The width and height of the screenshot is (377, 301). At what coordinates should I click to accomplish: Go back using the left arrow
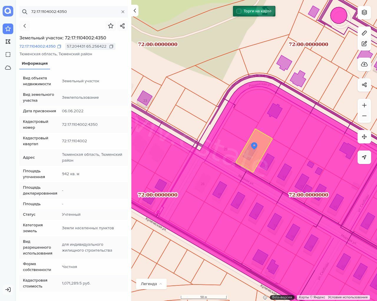[x=25, y=26]
